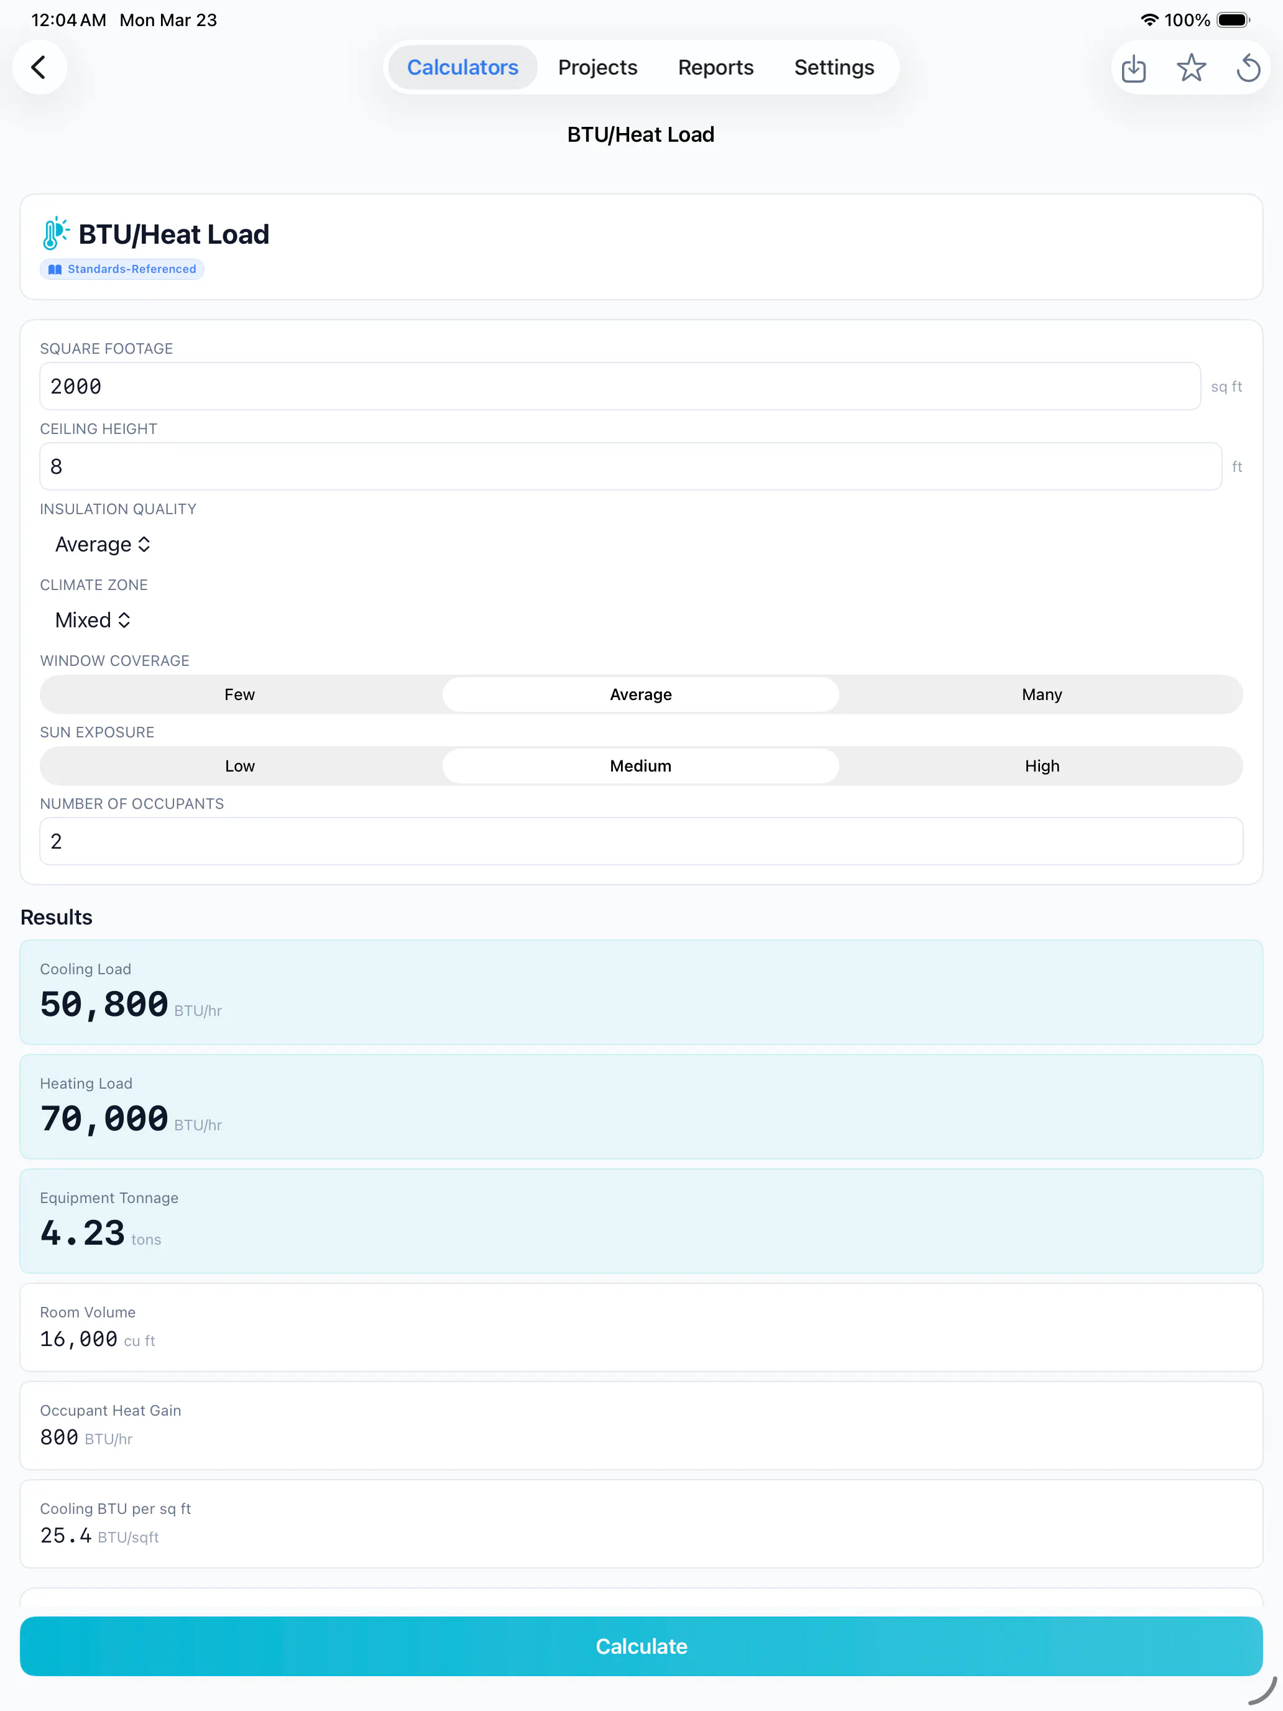Viewport: 1283px width, 1711px height.
Task: Select Few window coverage
Action: pos(240,694)
